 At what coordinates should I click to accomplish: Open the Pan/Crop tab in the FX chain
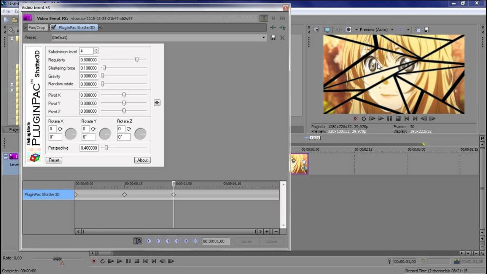coord(37,27)
